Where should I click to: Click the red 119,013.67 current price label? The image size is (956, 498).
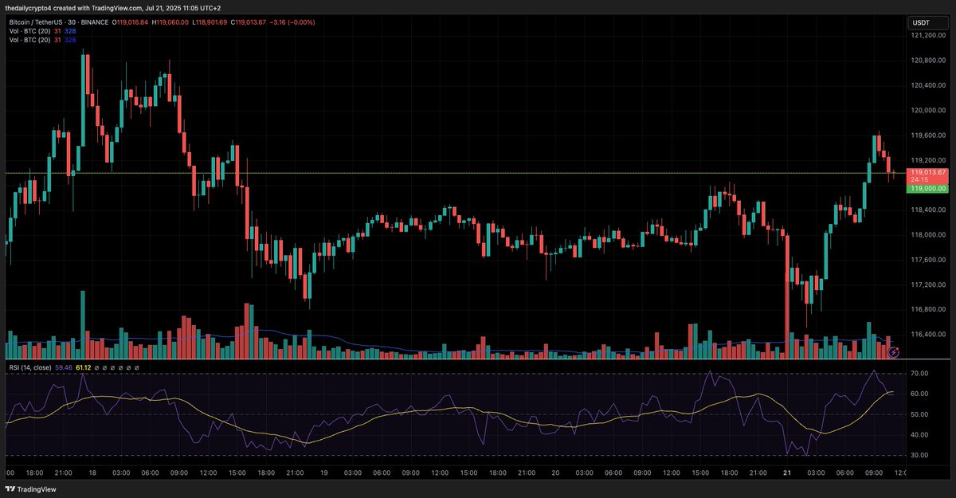pyautogui.click(x=929, y=172)
